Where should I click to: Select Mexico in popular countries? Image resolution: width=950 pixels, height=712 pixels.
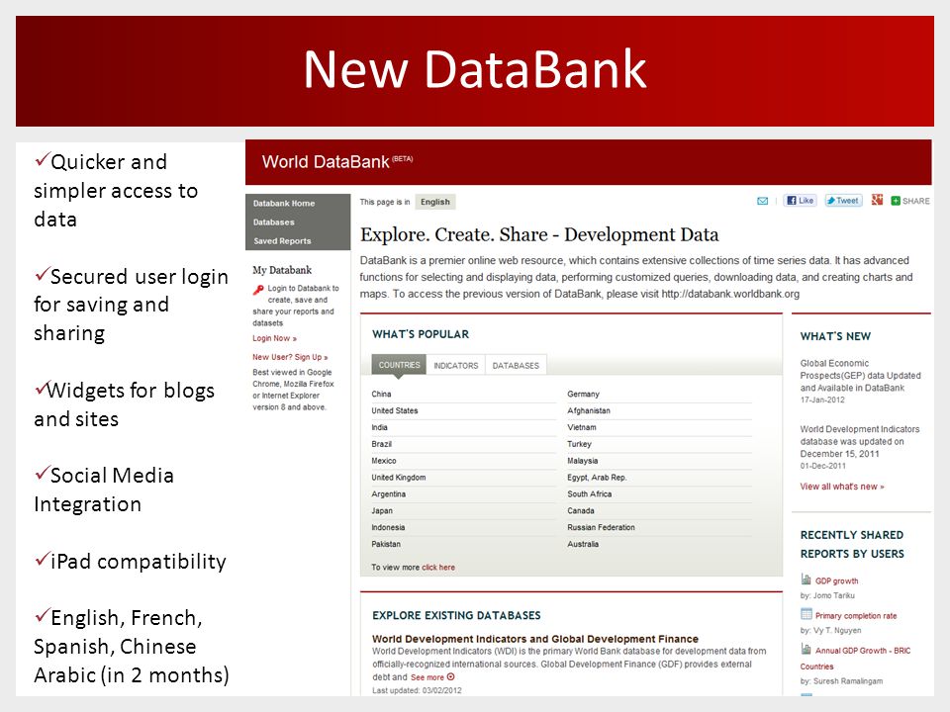[x=384, y=461]
